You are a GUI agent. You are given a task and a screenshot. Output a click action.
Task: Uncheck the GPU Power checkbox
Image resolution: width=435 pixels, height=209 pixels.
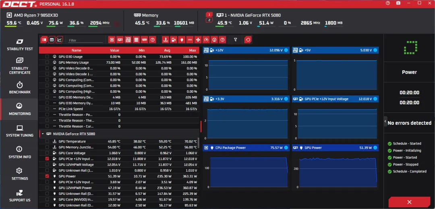coord(47,176)
